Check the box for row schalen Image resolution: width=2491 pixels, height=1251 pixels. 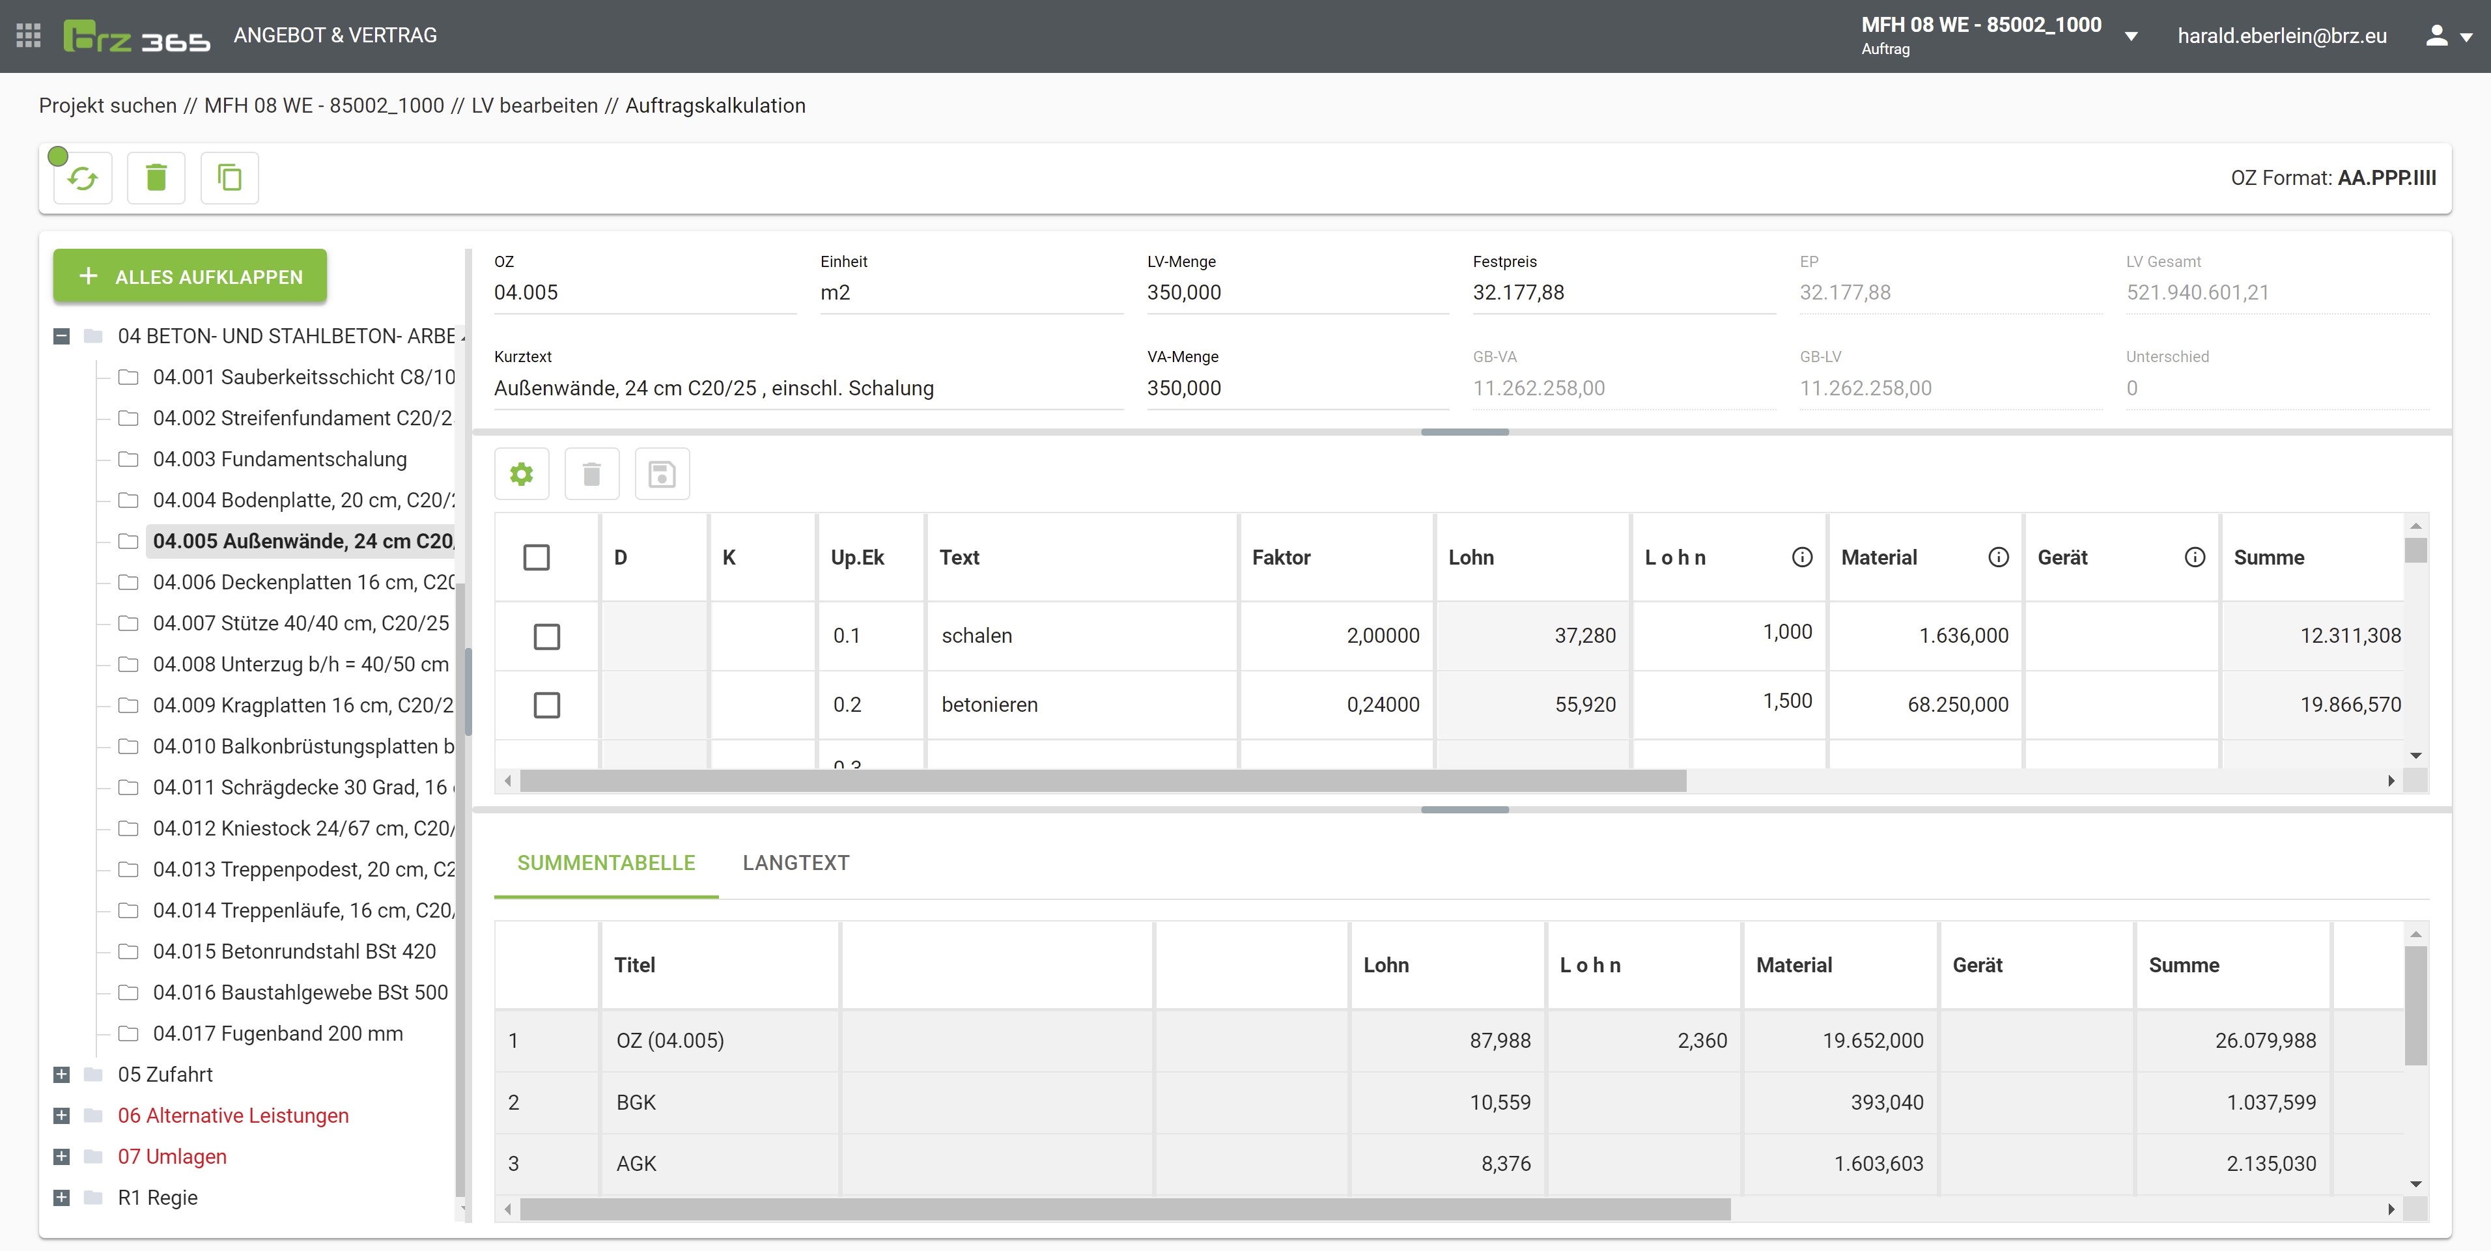546,636
